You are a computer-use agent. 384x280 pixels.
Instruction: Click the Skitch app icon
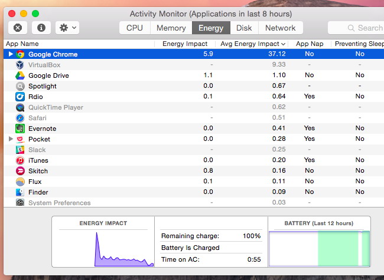(x=20, y=171)
